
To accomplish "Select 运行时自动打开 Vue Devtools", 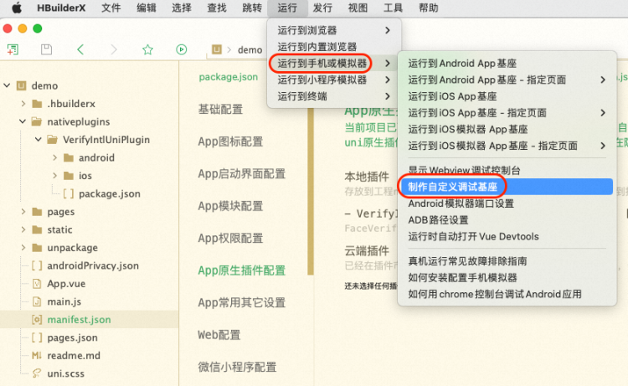I will click(x=507, y=236).
